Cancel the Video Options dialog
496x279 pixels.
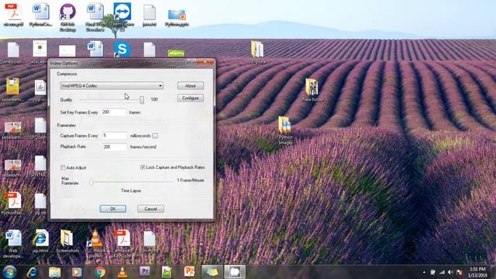click(150, 208)
